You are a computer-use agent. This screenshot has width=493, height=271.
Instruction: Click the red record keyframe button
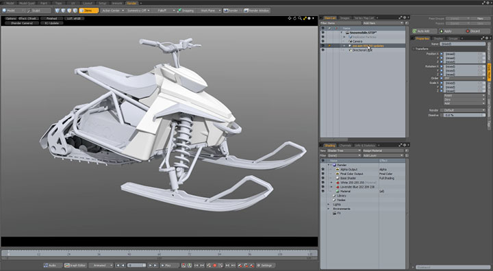pyautogui.click(x=215, y=266)
